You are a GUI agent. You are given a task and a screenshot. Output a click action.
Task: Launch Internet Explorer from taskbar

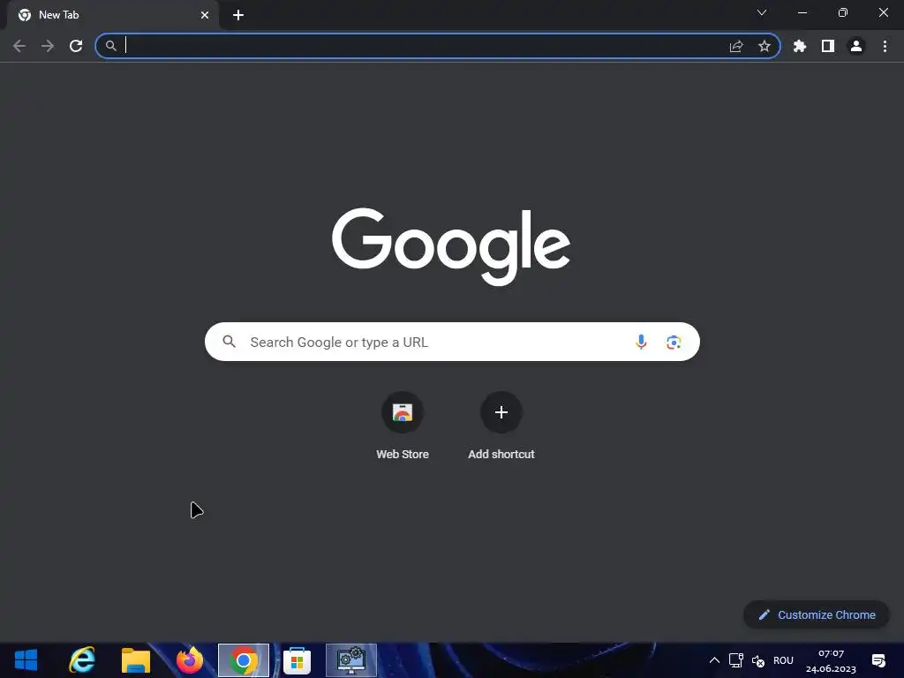pyautogui.click(x=82, y=660)
